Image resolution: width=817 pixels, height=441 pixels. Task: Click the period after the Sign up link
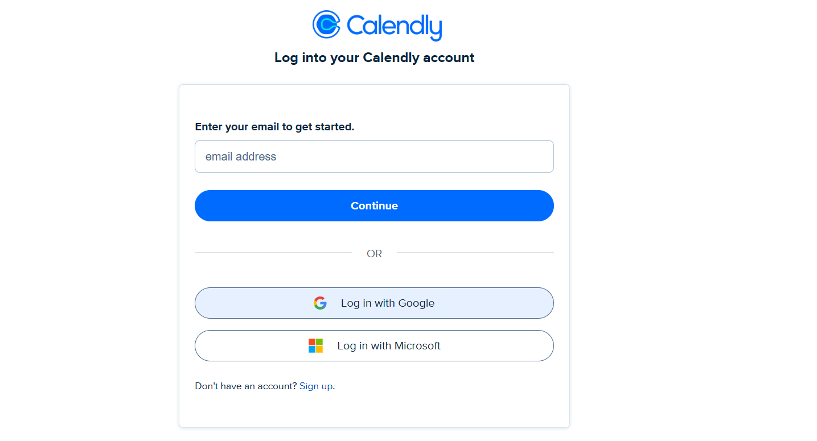334,386
